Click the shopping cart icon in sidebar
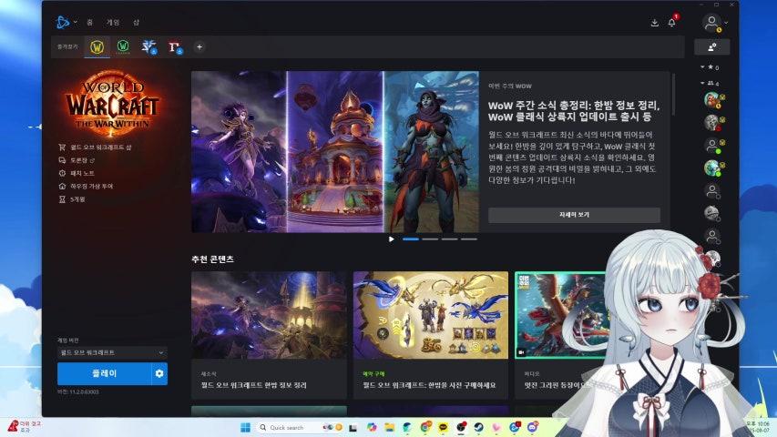The image size is (777, 437). click(x=62, y=147)
